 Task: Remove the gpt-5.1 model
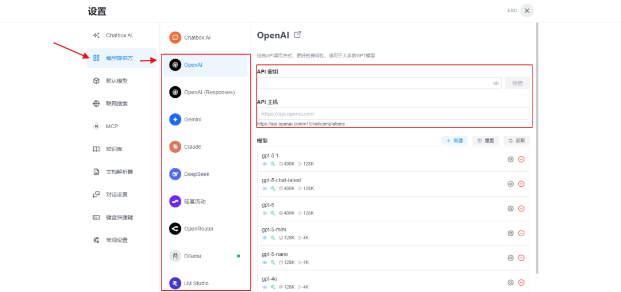coord(521,159)
